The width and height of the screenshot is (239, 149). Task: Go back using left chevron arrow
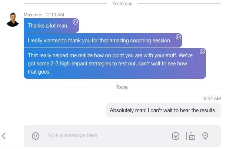point(4,136)
